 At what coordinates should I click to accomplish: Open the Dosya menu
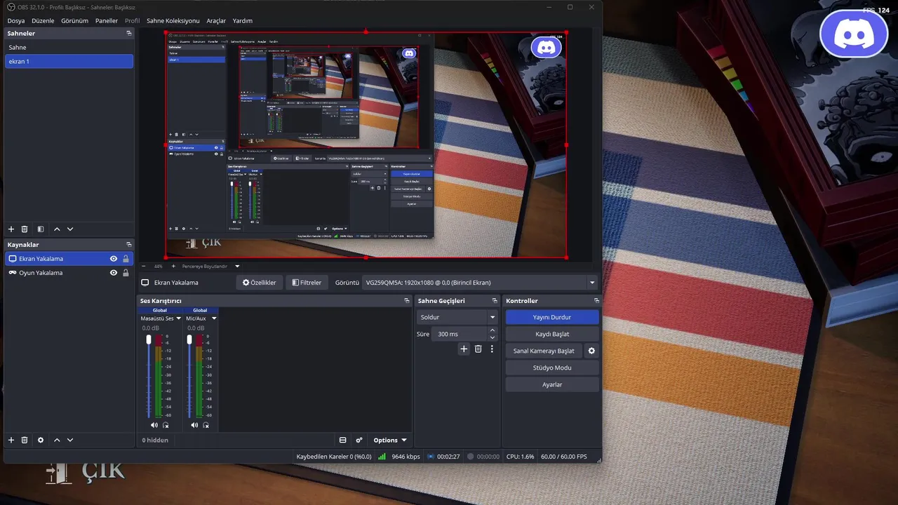pyautogui.click(x=16, y=20)
